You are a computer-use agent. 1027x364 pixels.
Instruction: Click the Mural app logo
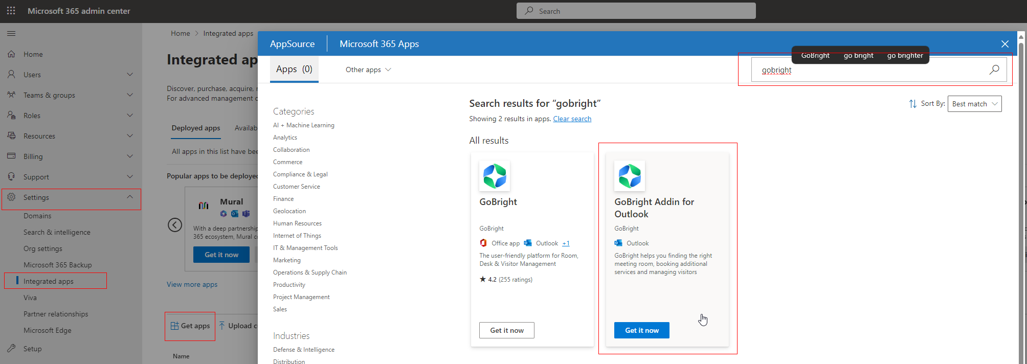point(204,206)
